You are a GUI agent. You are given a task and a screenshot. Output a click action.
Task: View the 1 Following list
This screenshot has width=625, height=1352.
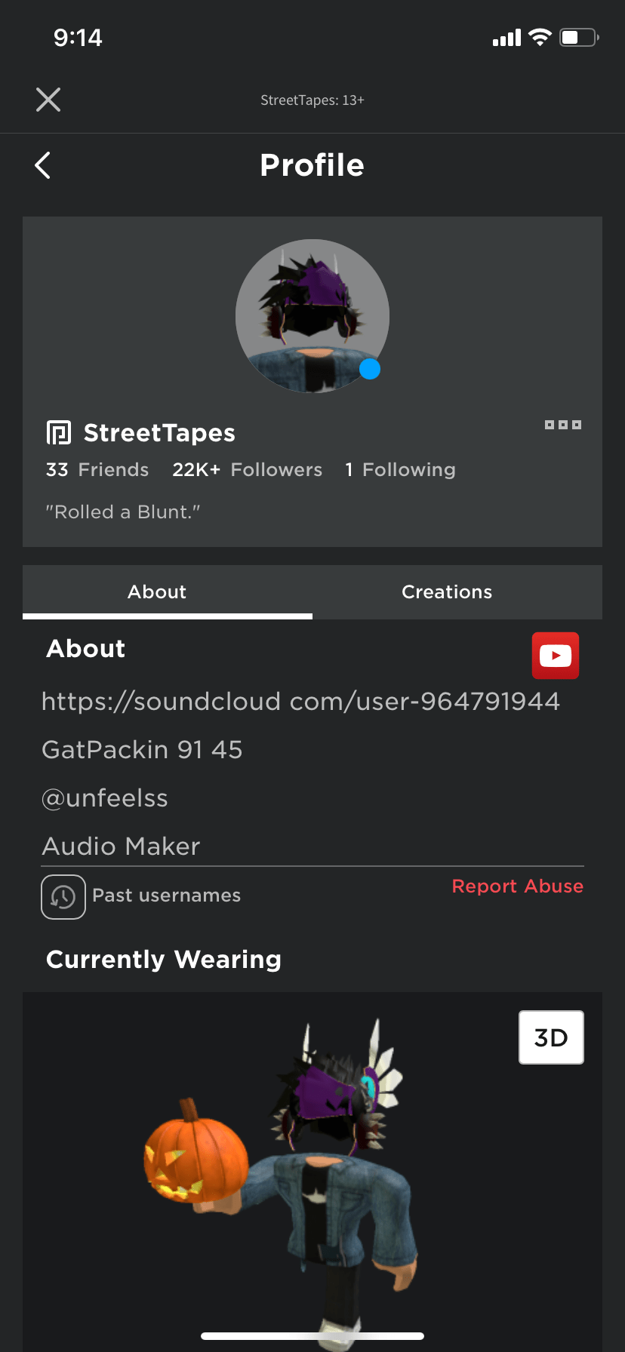click(401, 469)
